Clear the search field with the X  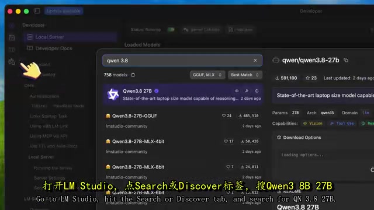coord(255,61)
